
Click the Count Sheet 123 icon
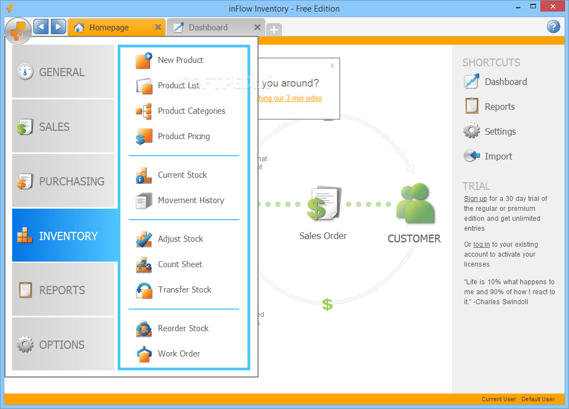pyautogui.click(x=144, y=265)
